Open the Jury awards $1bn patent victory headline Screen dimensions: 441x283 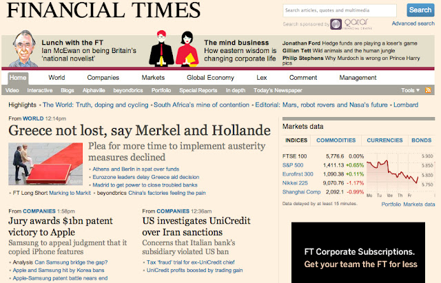click(61, 227)
